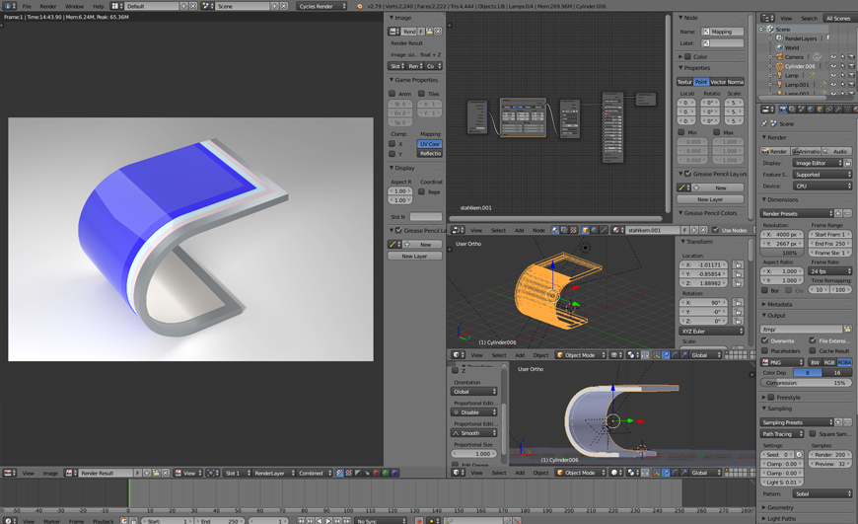This screenshot has width=858, height=524.
Task: Open Object properties tab cube icon
Action: (x=821, y=110)
